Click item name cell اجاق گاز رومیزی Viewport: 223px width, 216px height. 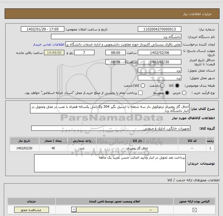[137, 148]
